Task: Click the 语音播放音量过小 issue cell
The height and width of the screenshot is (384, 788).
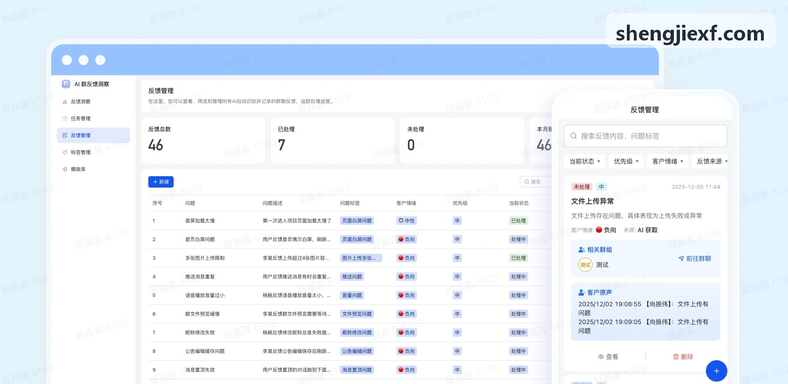Action: click(205, 296)
